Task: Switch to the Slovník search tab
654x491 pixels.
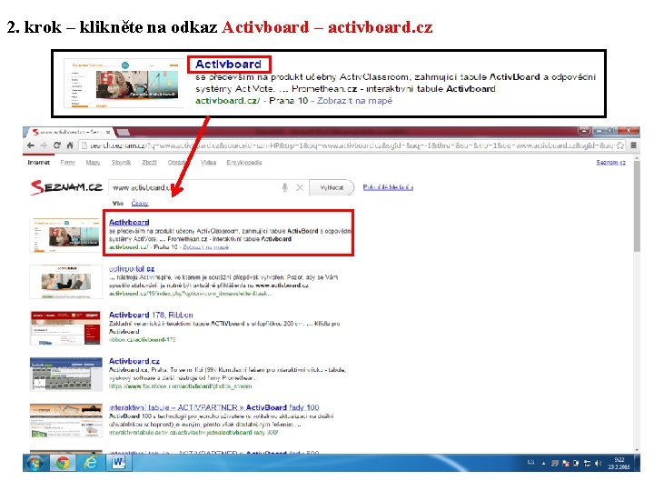Action: (122, 163)
